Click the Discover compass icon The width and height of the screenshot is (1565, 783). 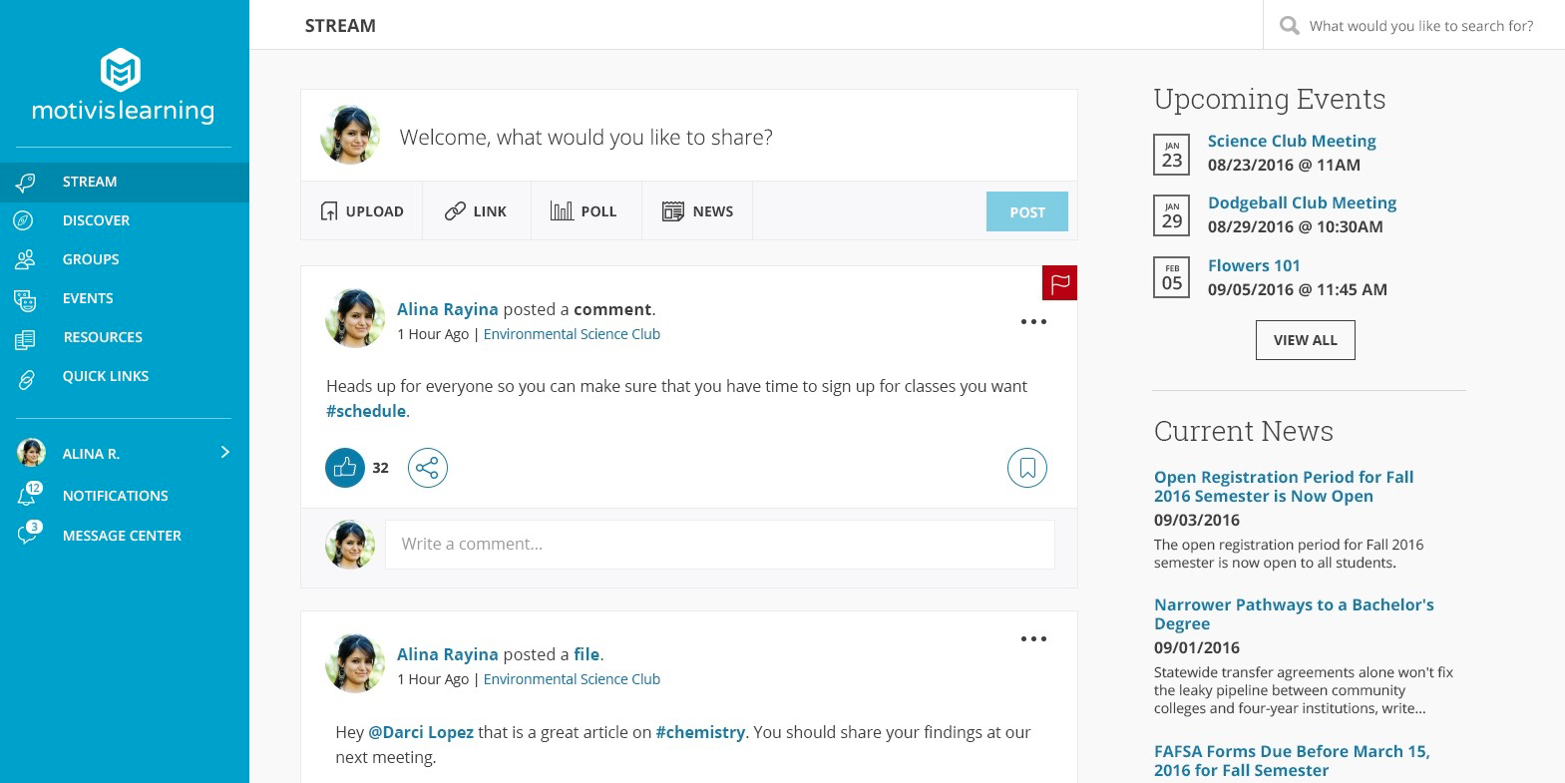pos(24,220)
